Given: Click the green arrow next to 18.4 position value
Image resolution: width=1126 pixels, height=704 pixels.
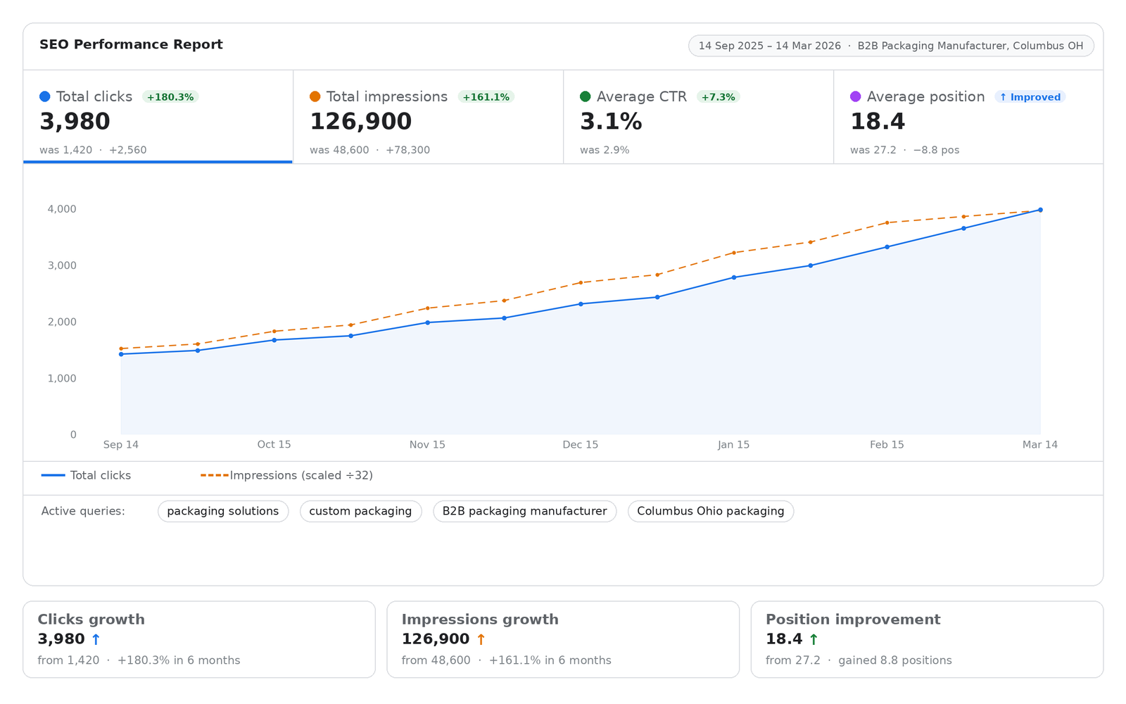Looking at the screenshot, I should pyautogui.click(x=814, y=639).
